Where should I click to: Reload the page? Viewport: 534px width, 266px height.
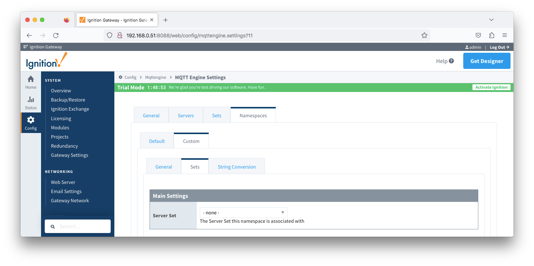pyautogui.click(x=56, y=36)
